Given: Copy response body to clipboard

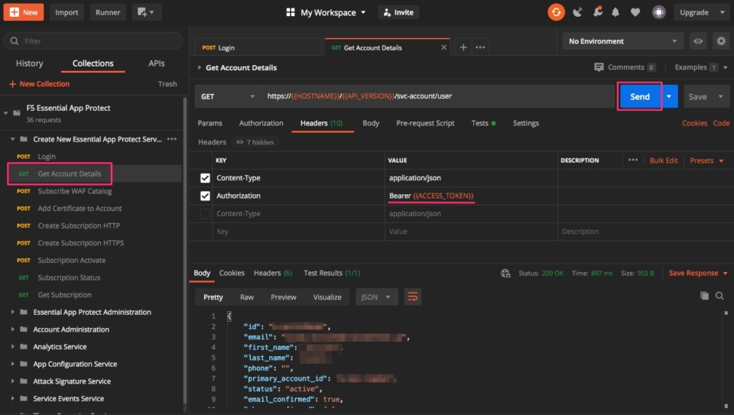Looking at the screenshot, I should (x=704, y=296).
